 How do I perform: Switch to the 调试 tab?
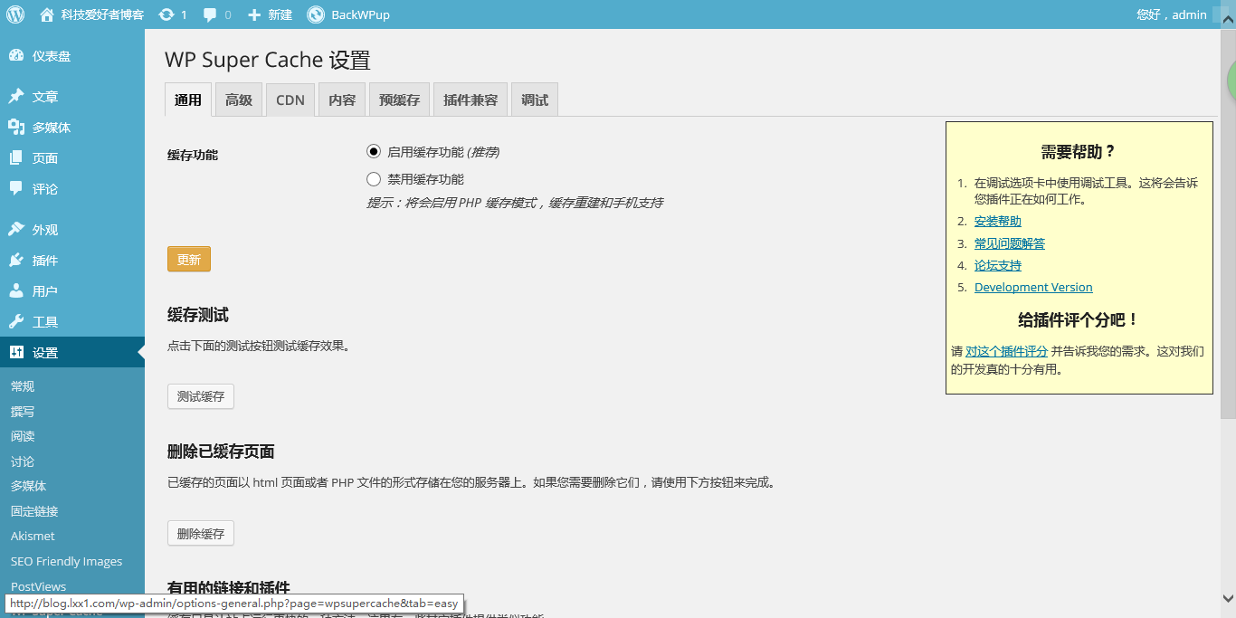(x=535, y=100)
